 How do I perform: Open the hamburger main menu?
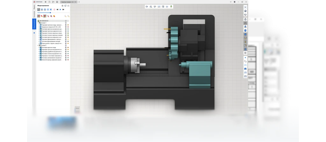(x=45, y=2)
